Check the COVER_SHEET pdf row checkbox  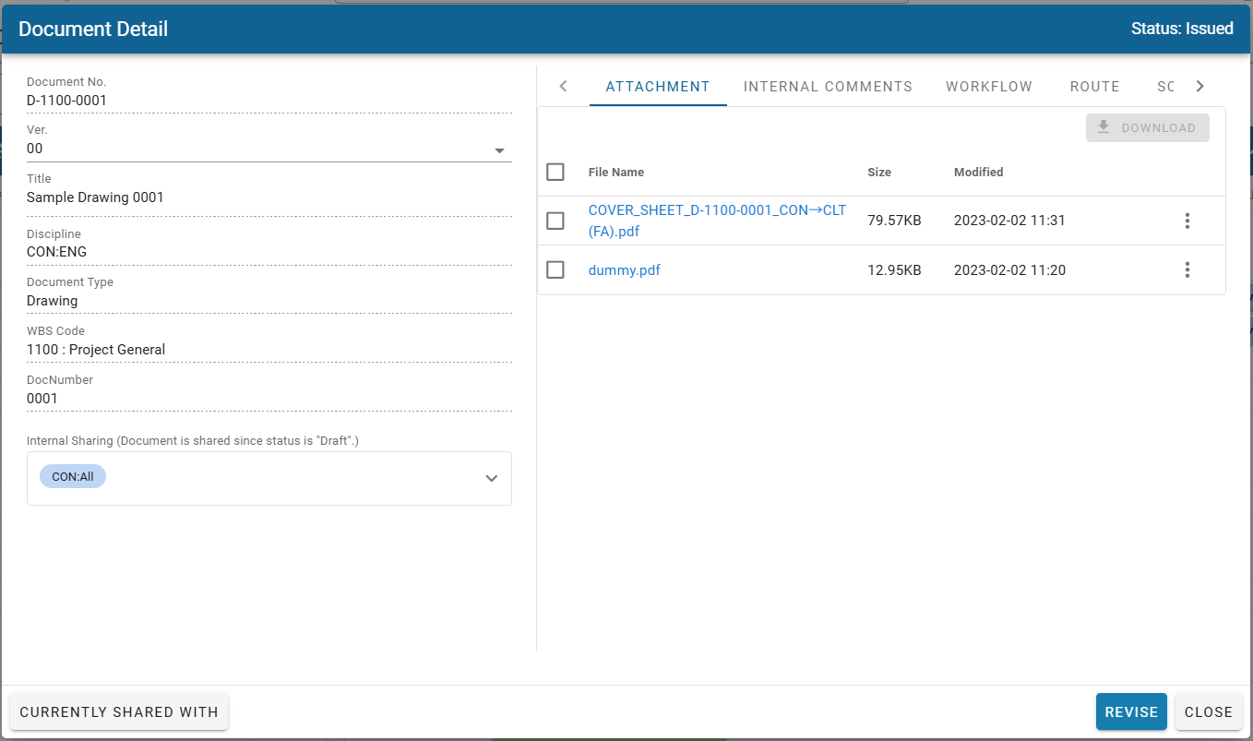pyautogui.click(x=555, y=221)
